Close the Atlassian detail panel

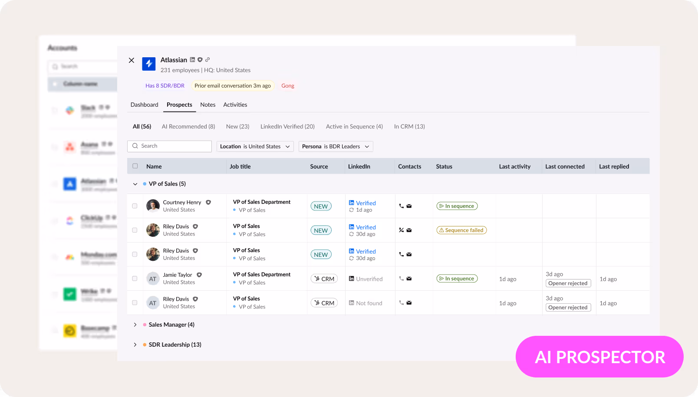coord(132,60)
